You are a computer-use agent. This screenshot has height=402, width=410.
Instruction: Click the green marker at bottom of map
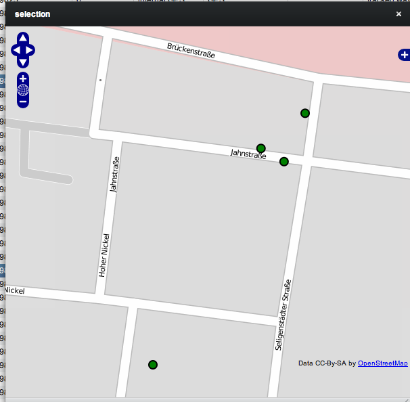click(x=153, y=365)
